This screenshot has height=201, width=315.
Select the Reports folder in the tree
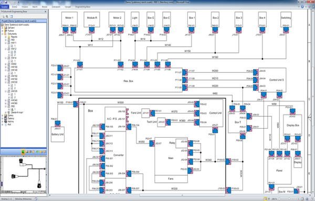click(14, 37)
